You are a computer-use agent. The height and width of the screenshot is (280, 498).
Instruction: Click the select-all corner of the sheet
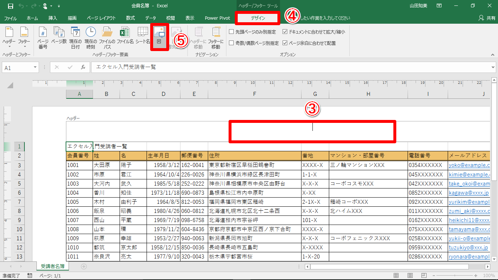point(10,85)
